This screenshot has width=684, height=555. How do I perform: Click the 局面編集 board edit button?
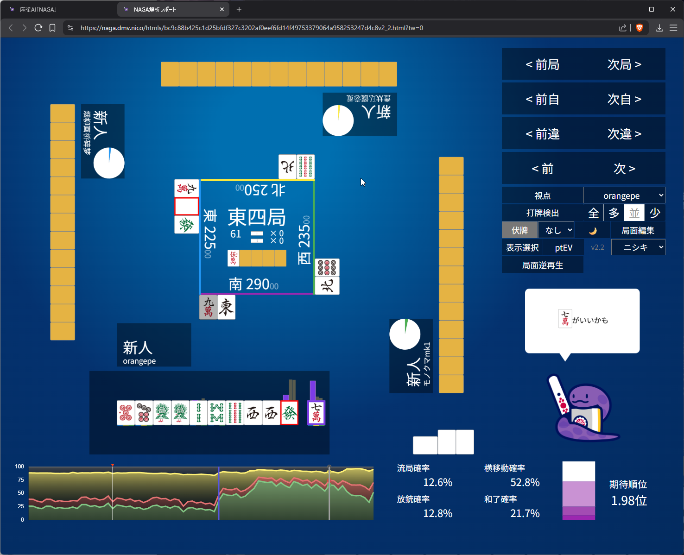(638, 230)
